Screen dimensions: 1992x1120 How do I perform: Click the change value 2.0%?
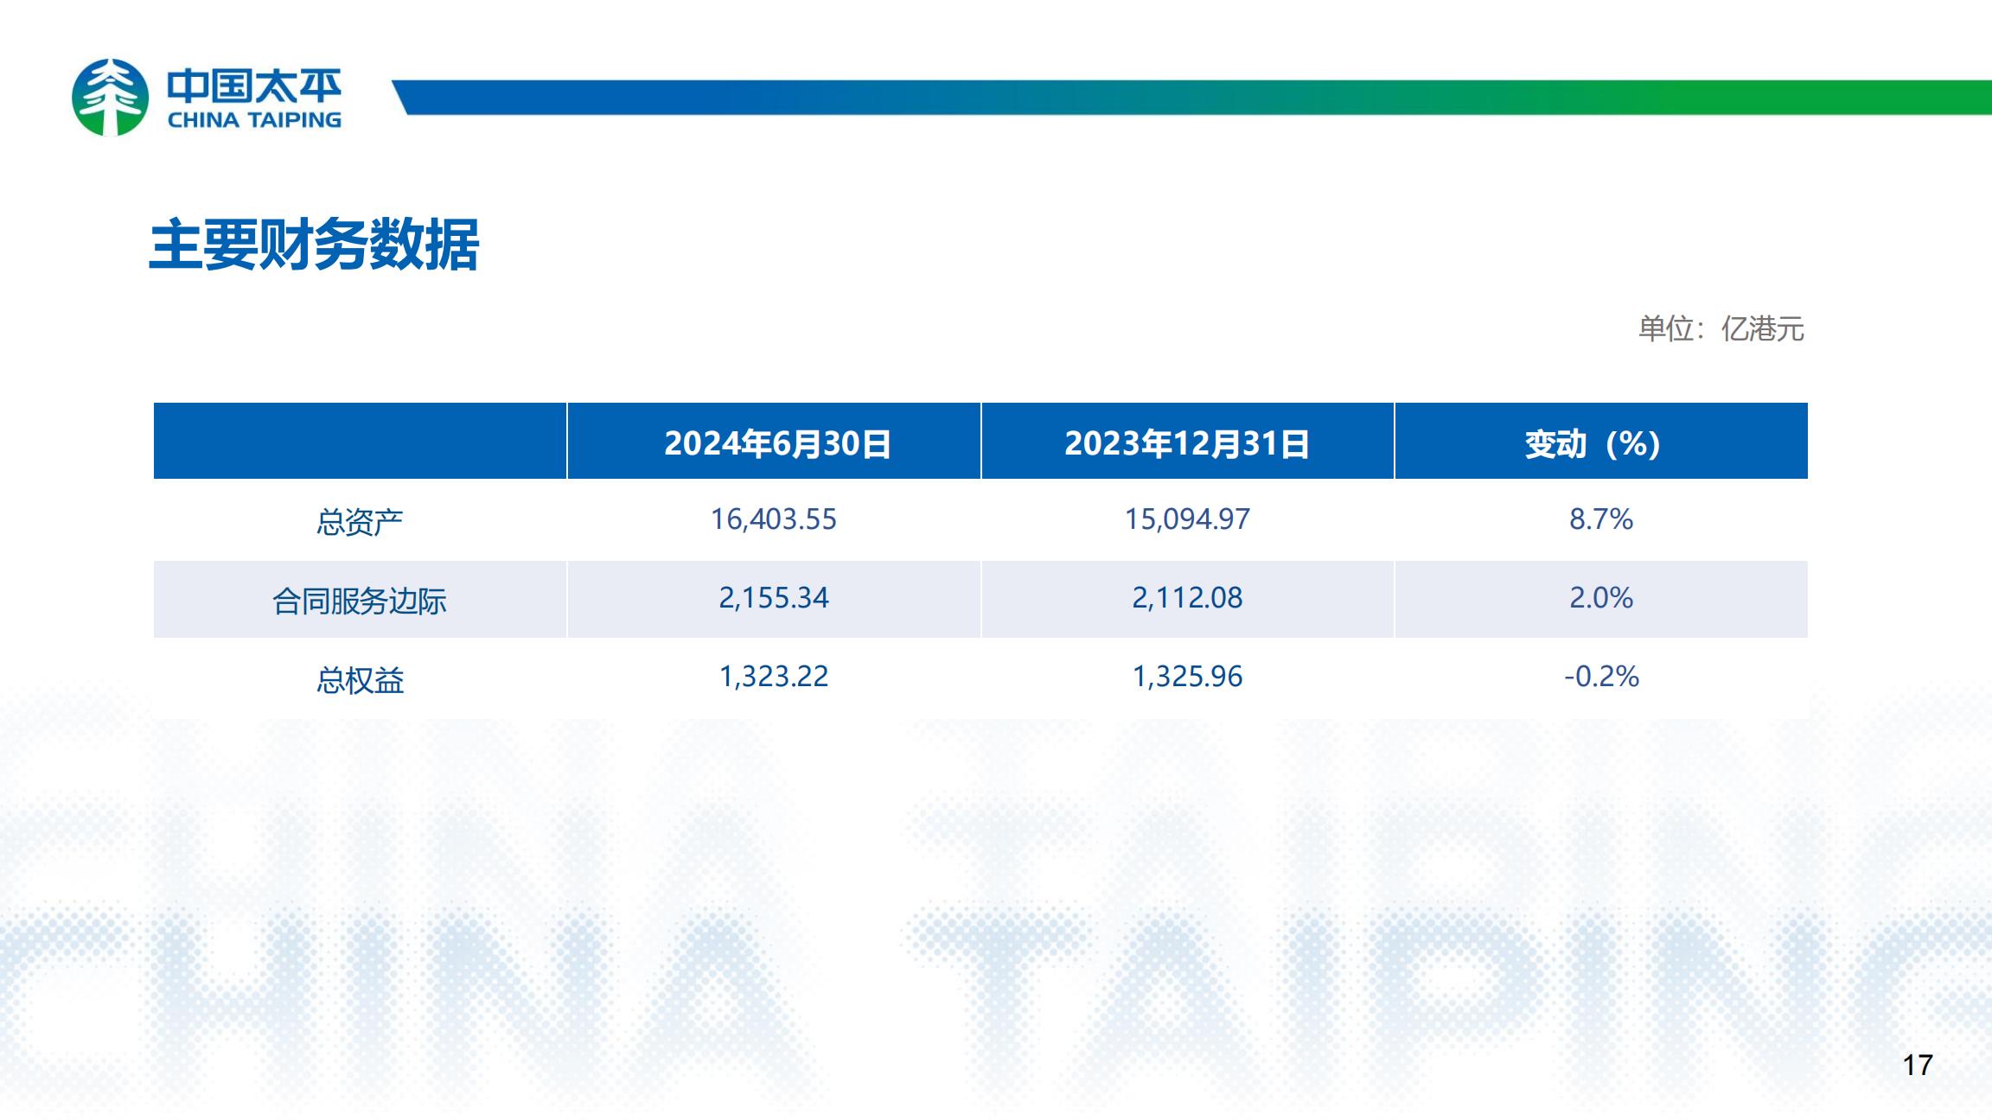[x=1601, y=598]
